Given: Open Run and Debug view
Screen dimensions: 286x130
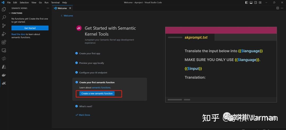Looking at the screenshot, I should (4, 34).
